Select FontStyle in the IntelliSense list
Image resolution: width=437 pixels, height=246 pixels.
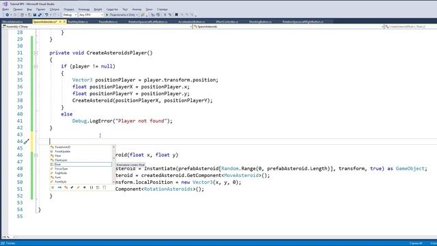click(81, 182)
